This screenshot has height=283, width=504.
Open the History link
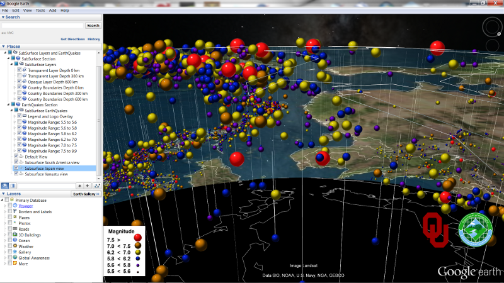point(94,39)
